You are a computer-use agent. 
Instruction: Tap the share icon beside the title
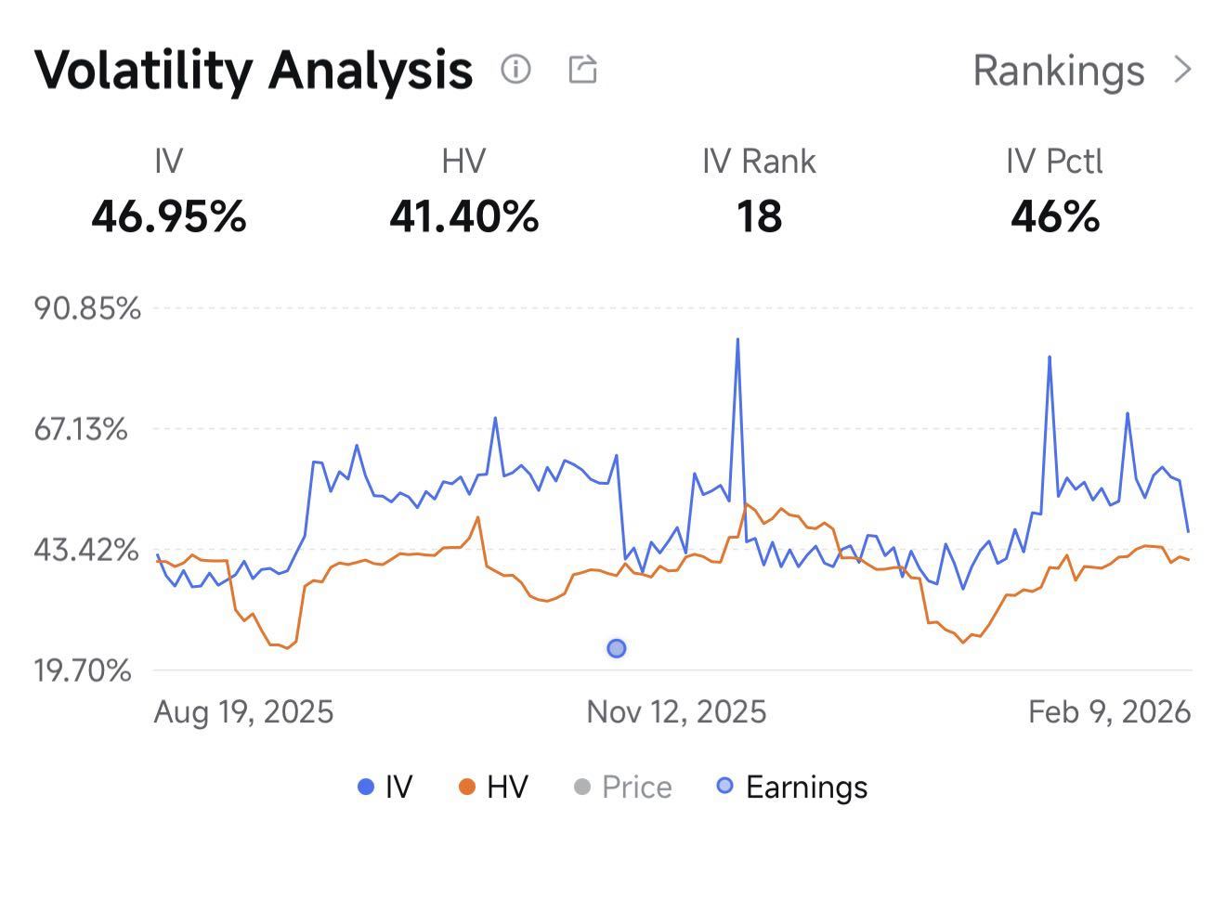(x=582, y=69)
